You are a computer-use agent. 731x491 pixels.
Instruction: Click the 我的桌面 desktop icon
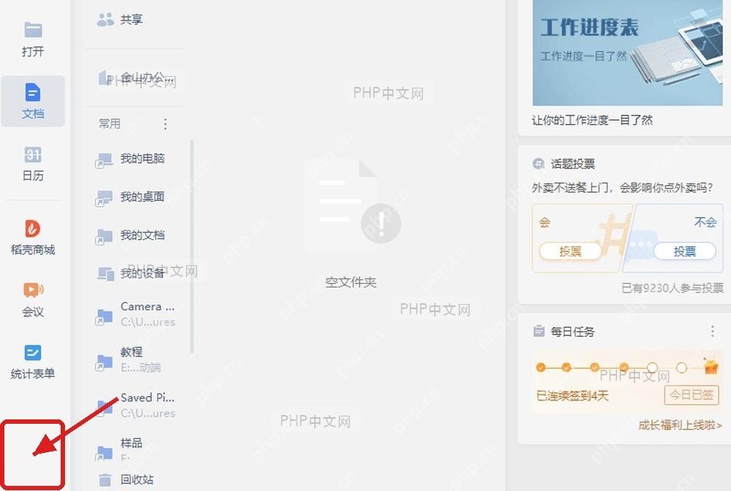(x=104, y=199)
